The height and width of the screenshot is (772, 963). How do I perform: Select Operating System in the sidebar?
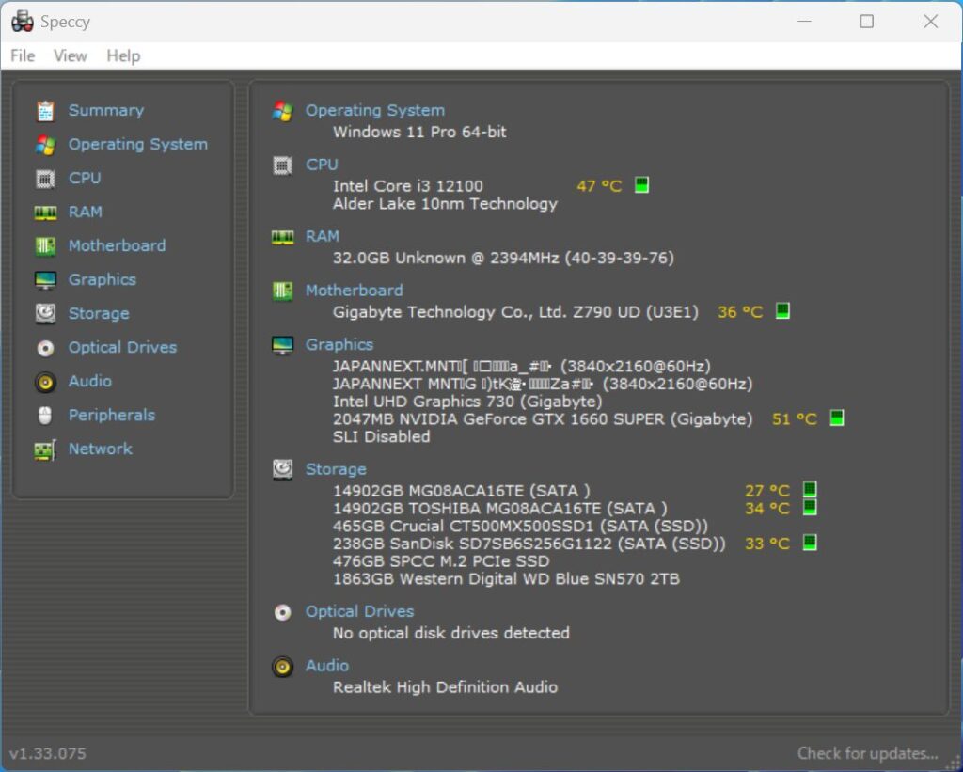(137, 145)
